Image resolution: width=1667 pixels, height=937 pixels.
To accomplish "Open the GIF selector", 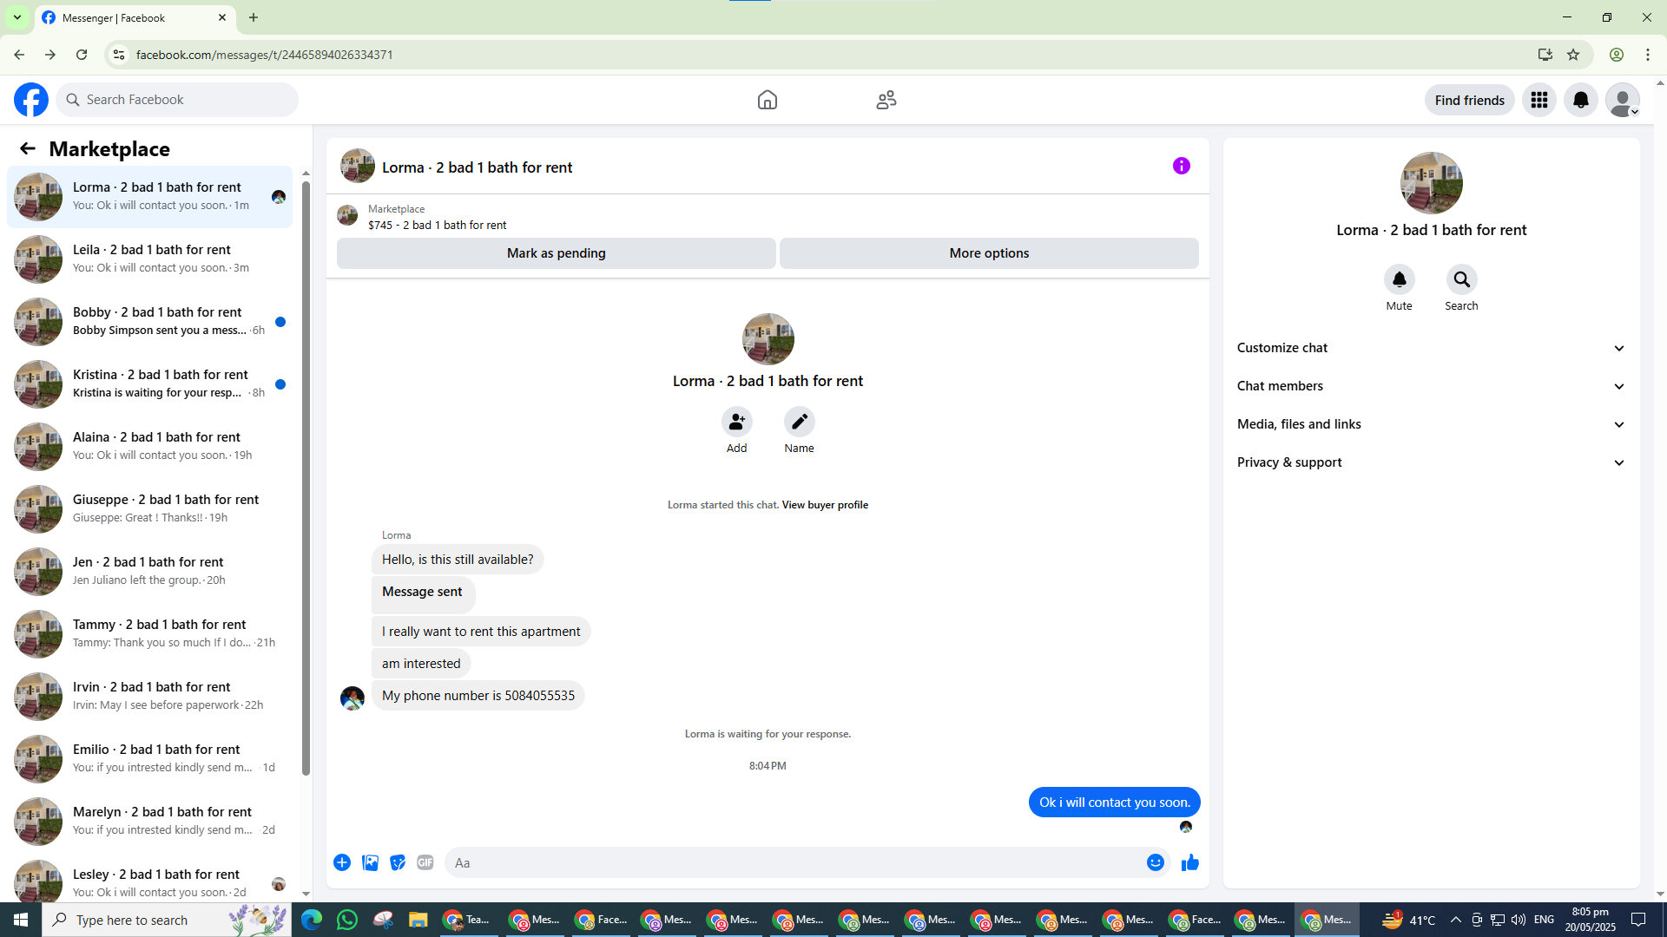I will pyautogui.click(x=425, y=862).
